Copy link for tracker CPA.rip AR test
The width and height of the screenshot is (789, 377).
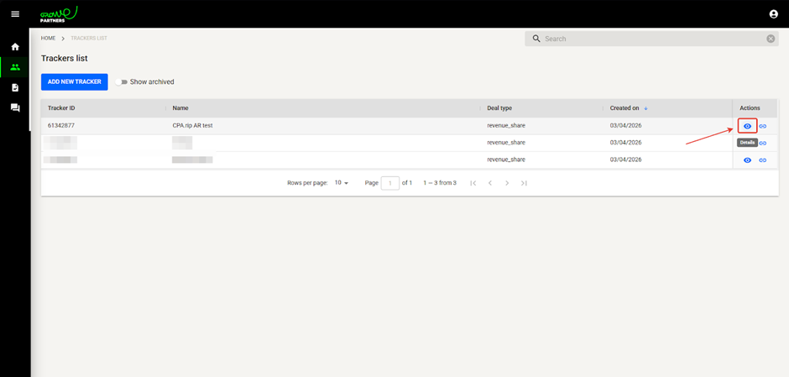763,126
